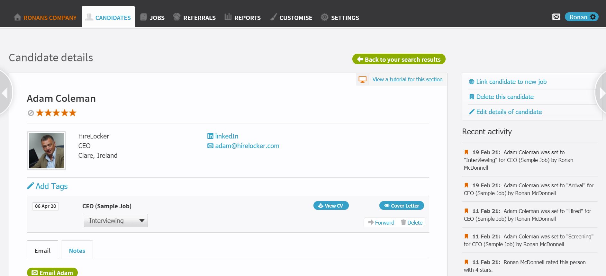Click Delete this candidate

[501, 97]
